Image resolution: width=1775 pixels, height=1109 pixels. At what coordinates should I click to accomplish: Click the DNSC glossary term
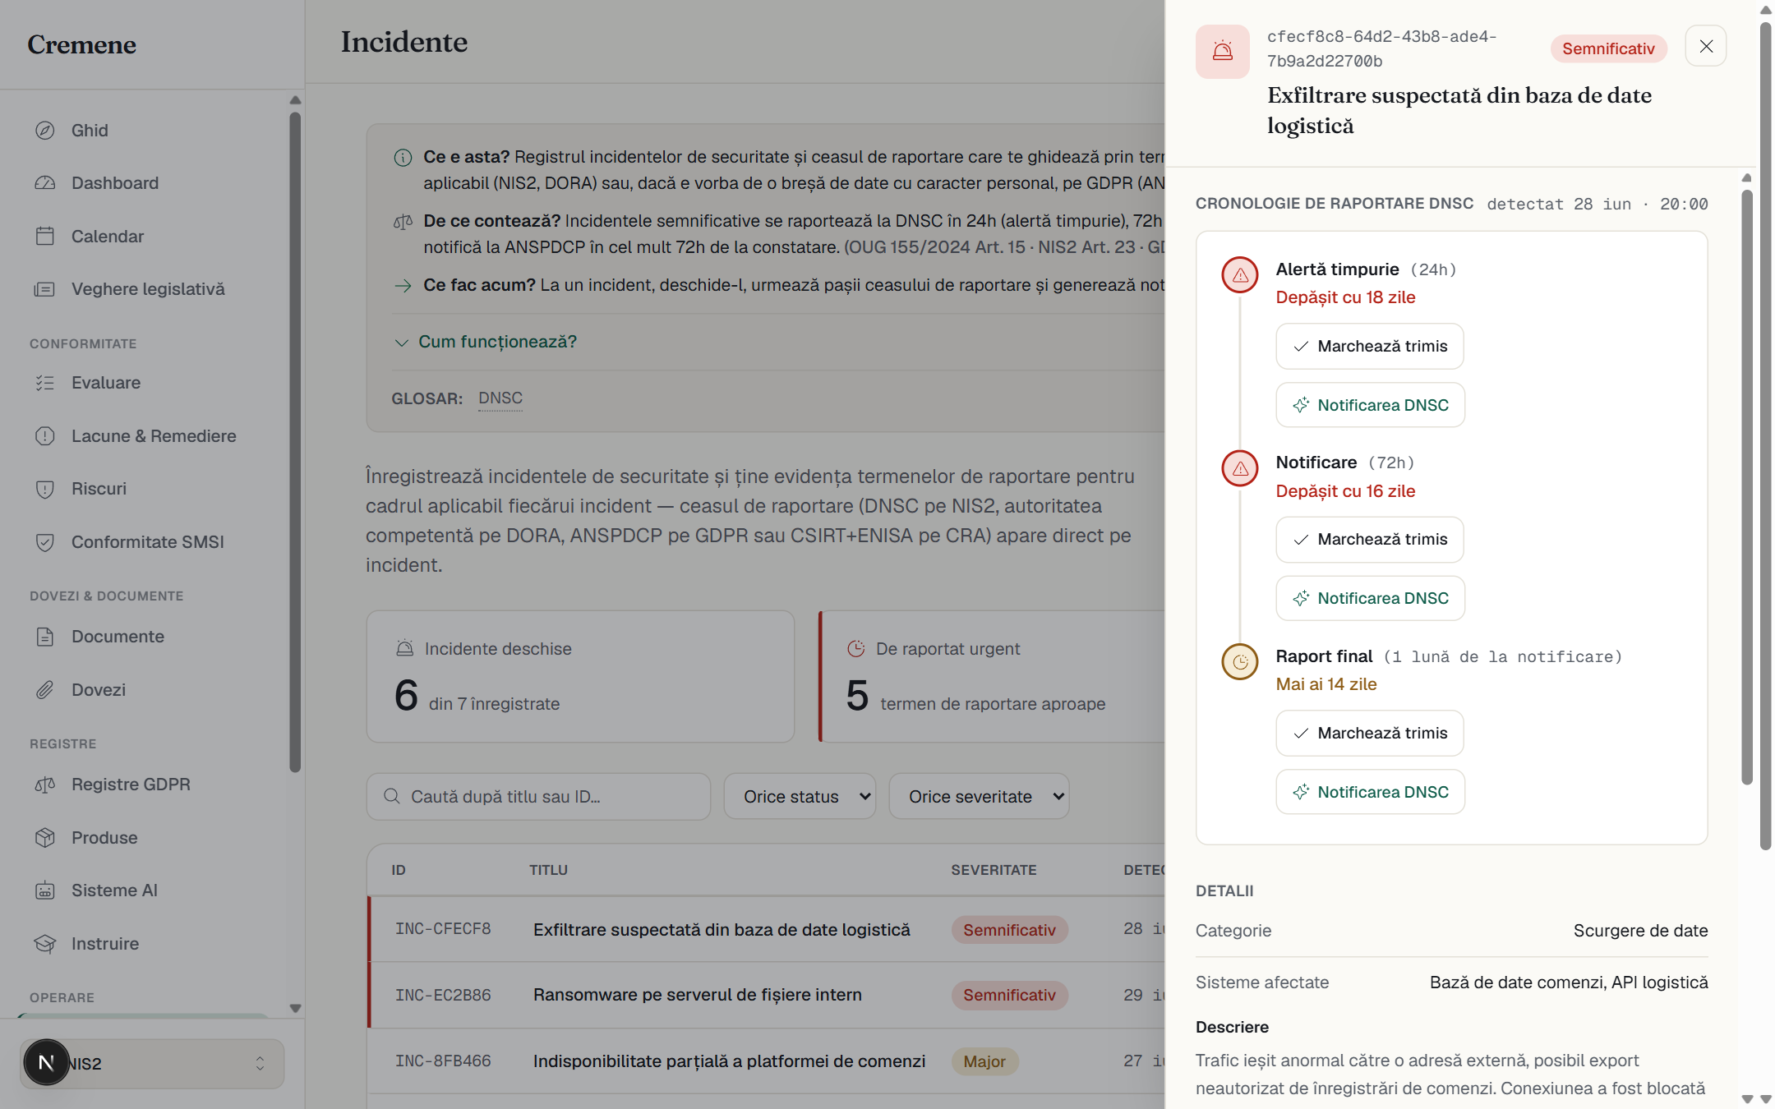pyautogui.click(x=500, y=398)
